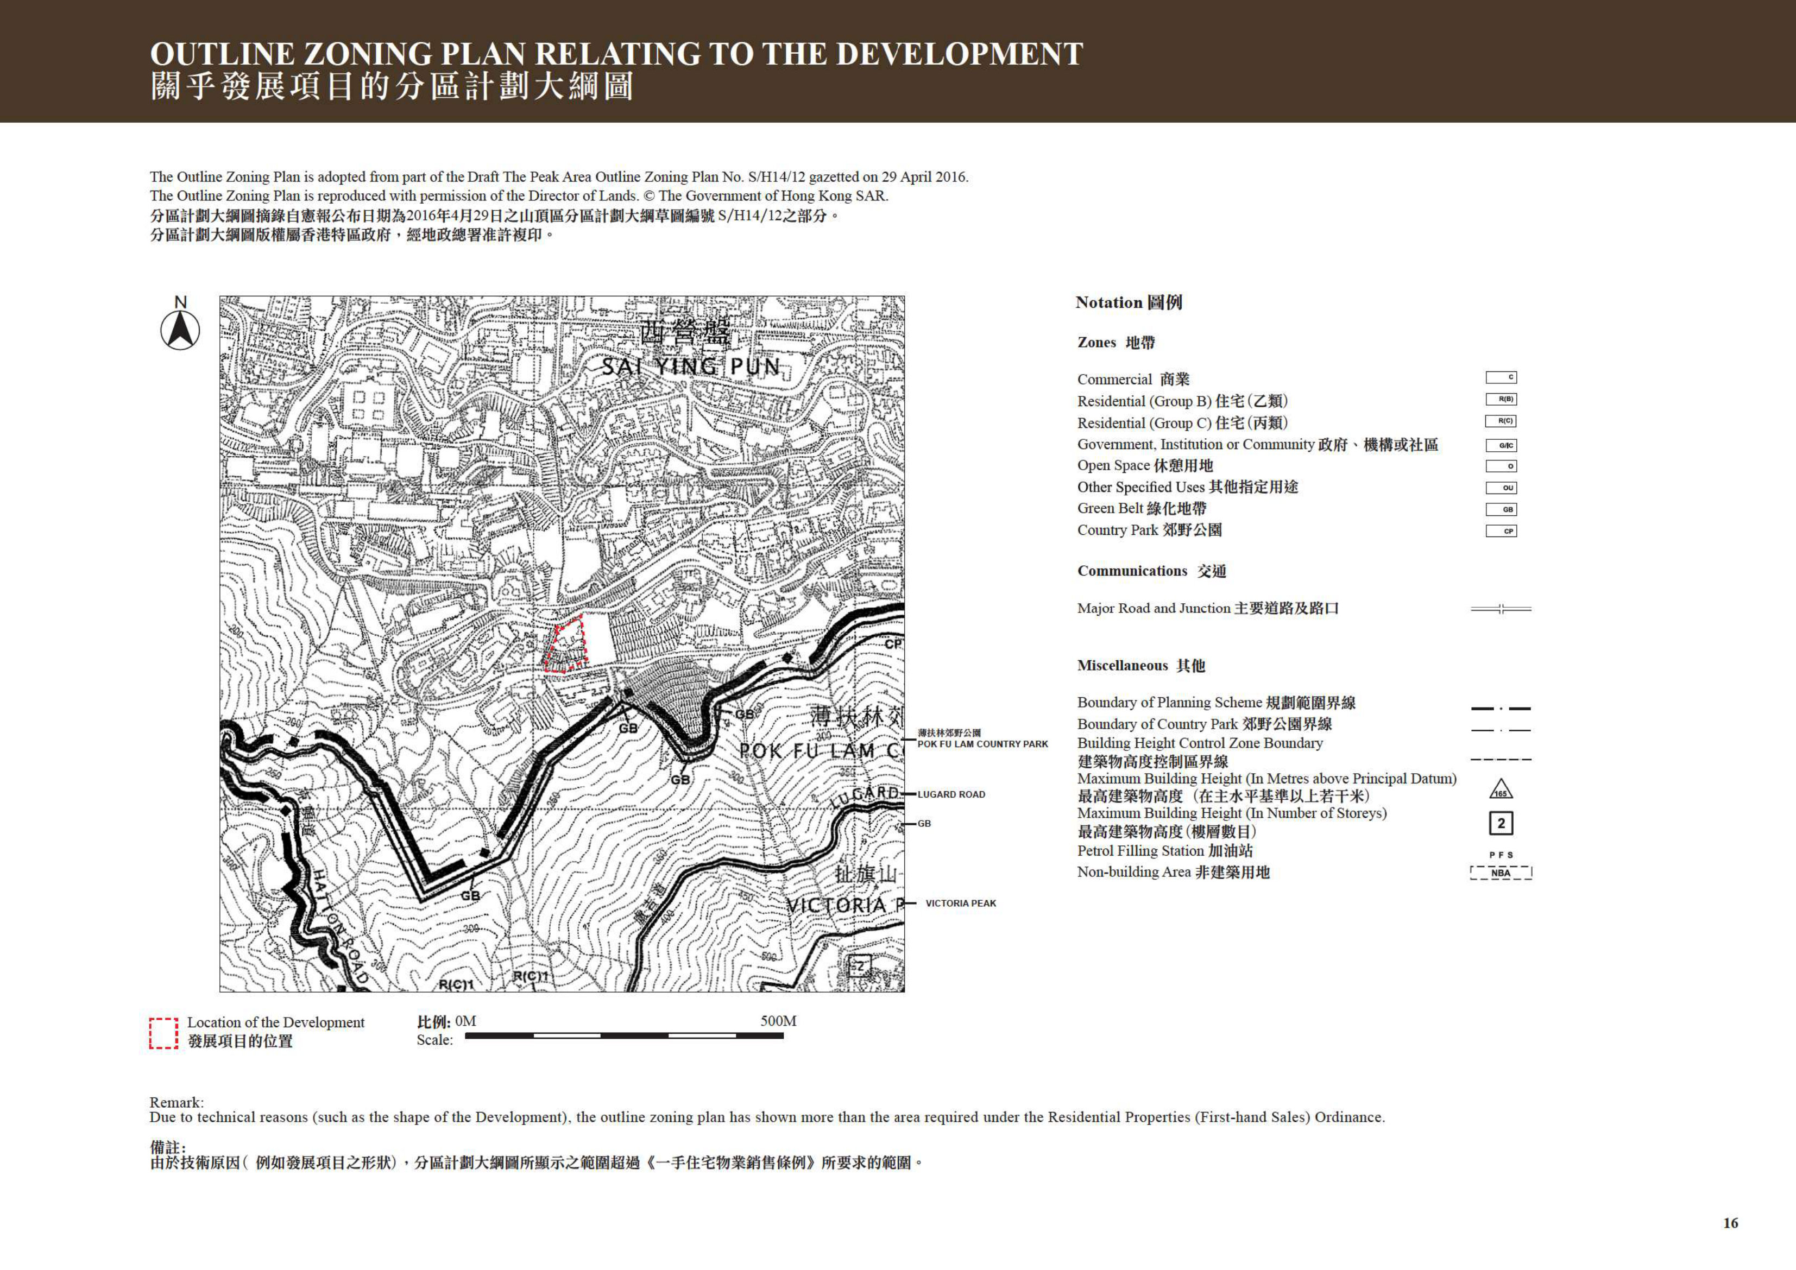Click the triangle 165 building height symbol
The height and width of the screenshot is (1270, 1796).
point(1501,789)
